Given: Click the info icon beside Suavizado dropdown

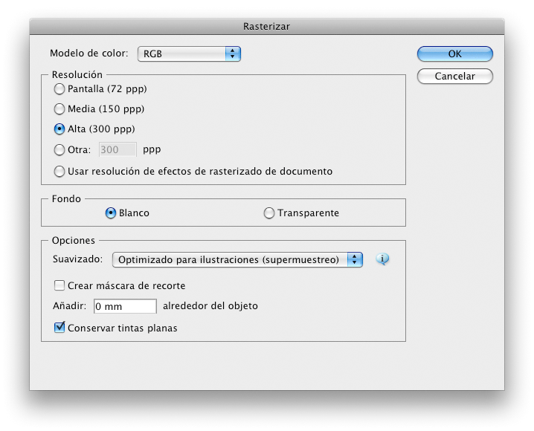Looking at the screenshot, I should (383, 259).
